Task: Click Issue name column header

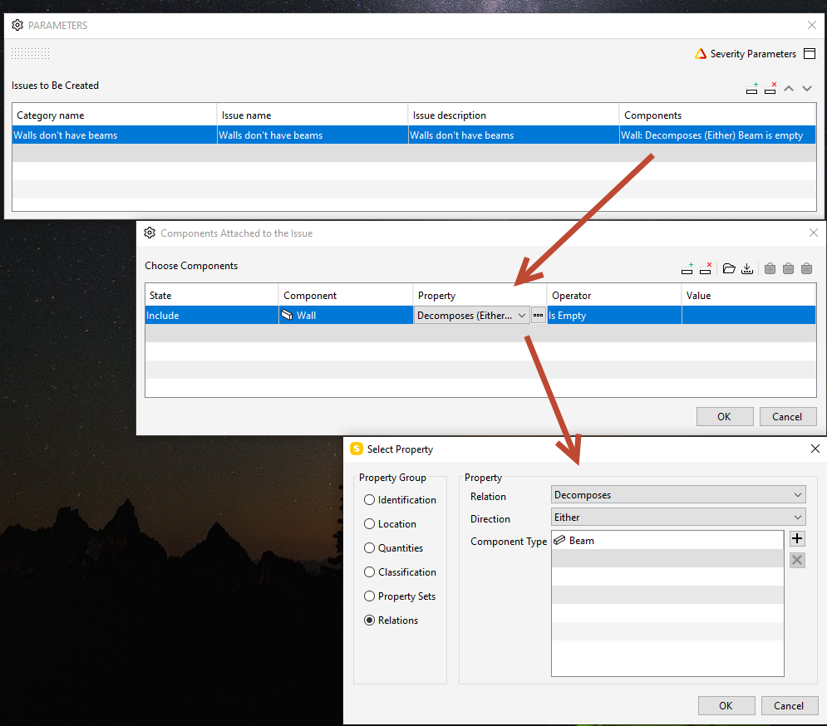Action: [313, 115]
